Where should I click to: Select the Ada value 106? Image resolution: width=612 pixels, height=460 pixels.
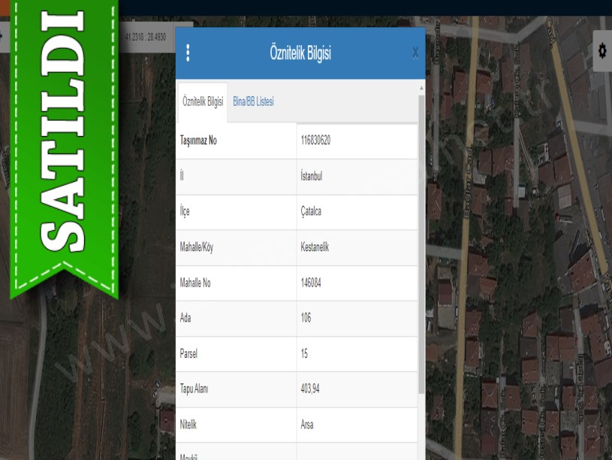pyautogui.click(x=306, y=318)
